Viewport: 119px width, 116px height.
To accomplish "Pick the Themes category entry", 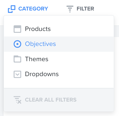I will [x=59, y=59].
